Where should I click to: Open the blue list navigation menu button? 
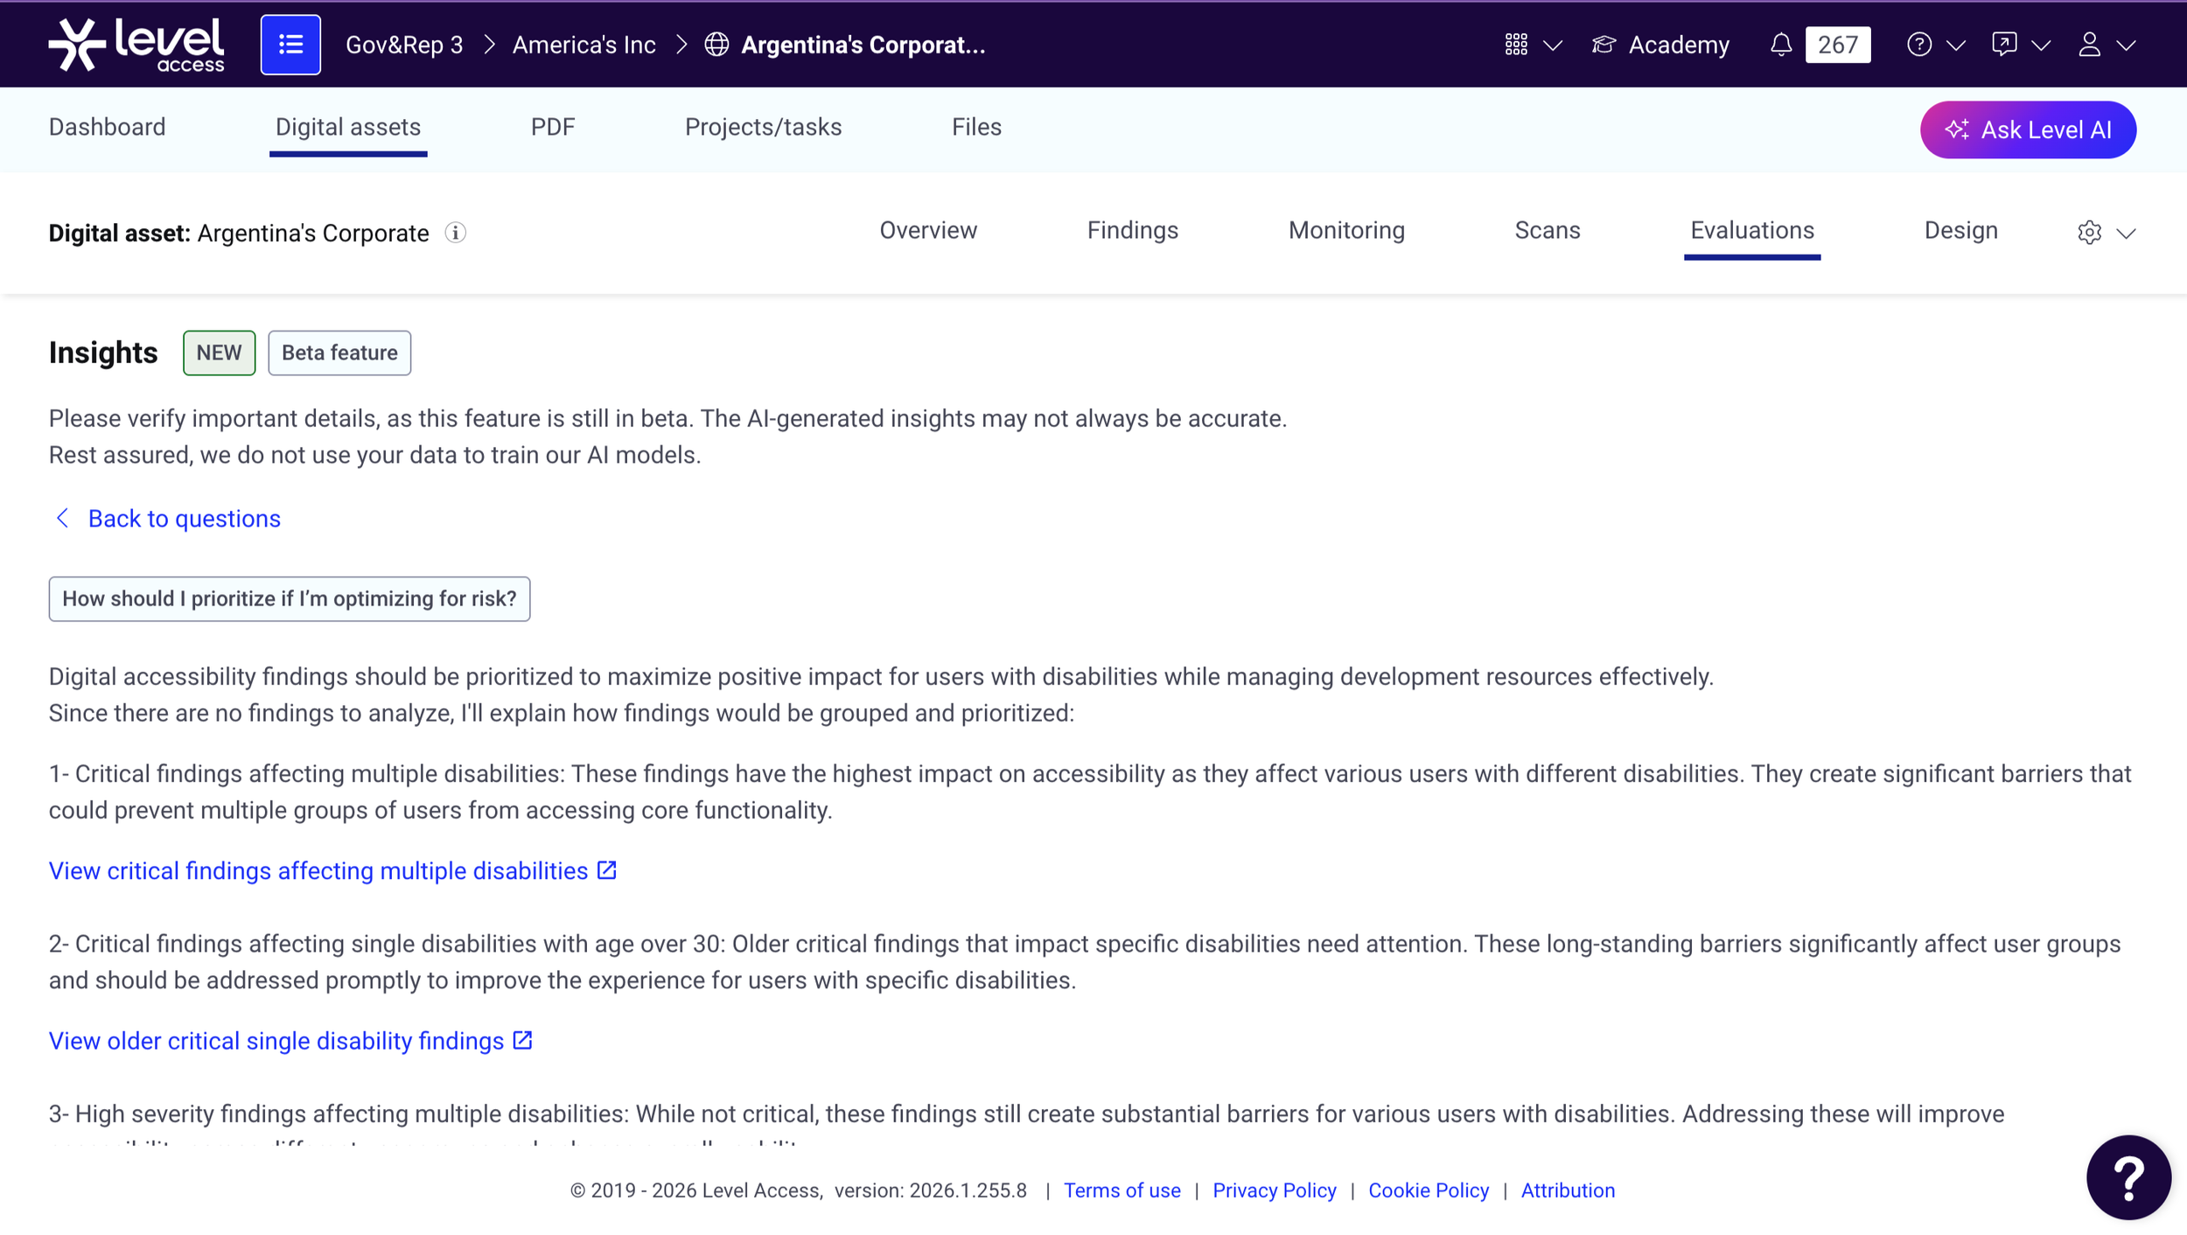290,45
